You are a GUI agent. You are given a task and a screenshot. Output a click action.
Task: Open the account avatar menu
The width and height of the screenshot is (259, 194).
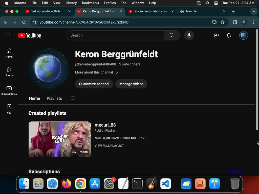[244, 35]
